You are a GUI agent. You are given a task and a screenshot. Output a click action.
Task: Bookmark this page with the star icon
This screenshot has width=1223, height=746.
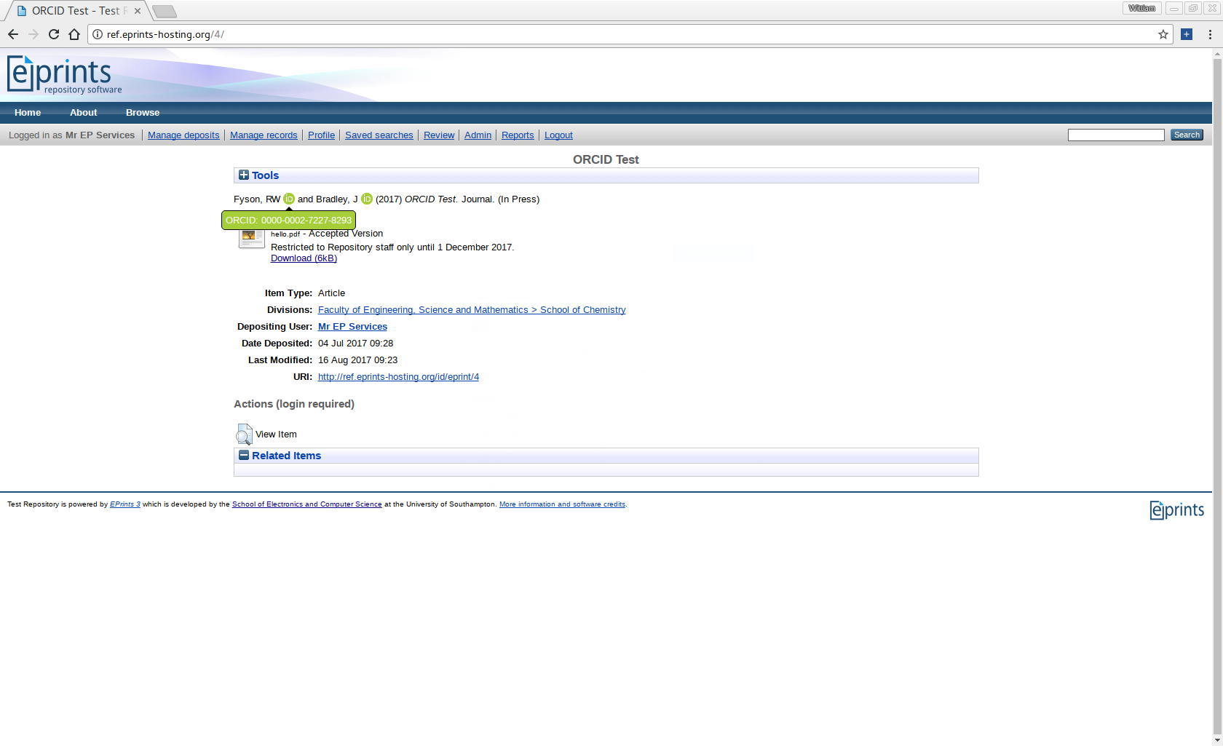point(1163,34)
